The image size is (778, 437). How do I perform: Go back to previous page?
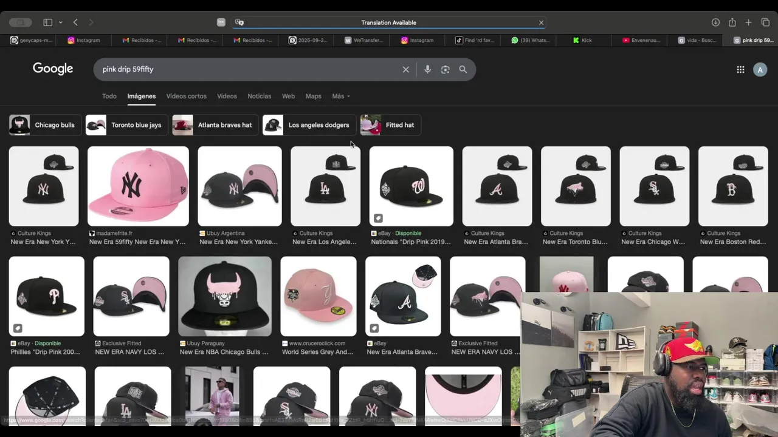point(75,22)
